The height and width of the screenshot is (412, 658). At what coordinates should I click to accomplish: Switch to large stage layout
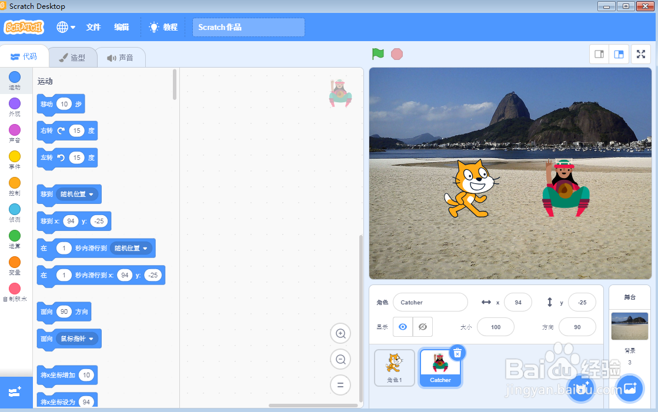[x=619, y=54]
